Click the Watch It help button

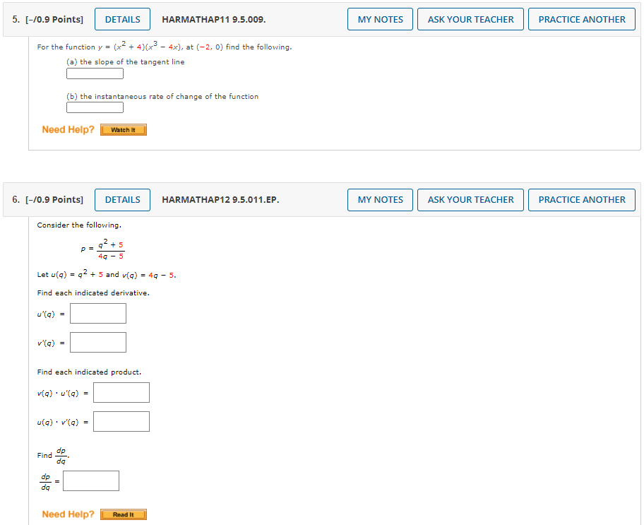(x=123, y=129)
